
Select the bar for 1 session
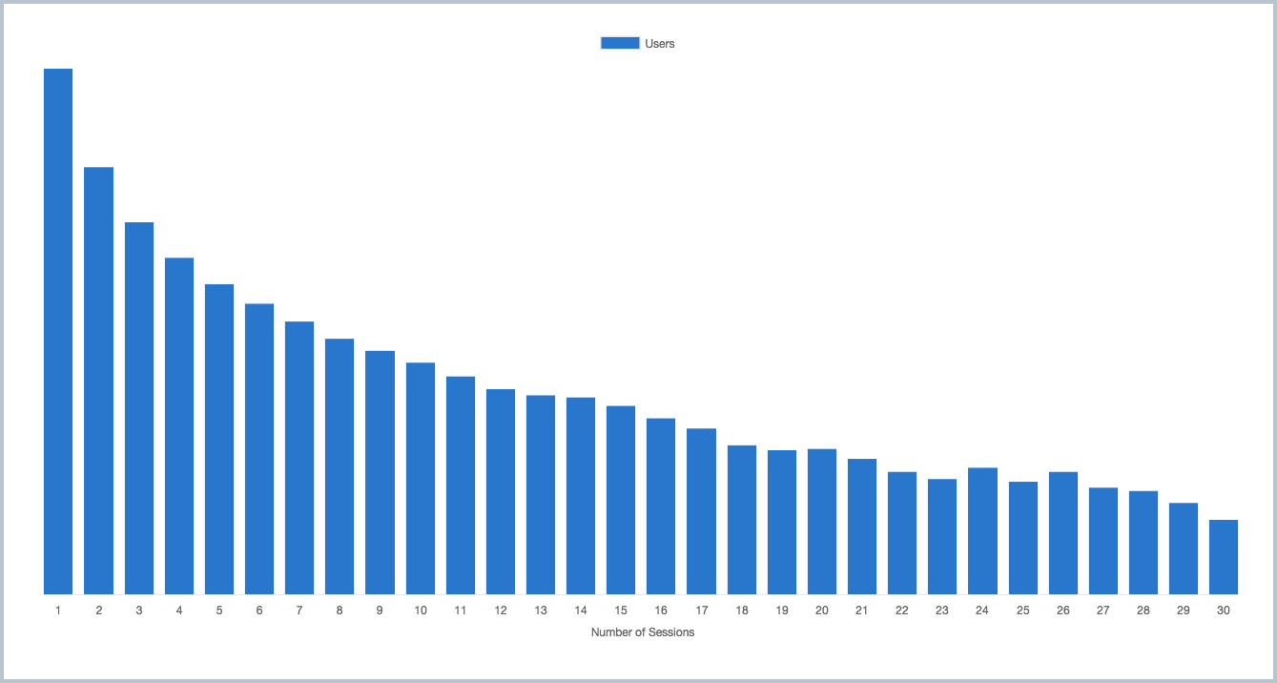(x=58, y=332)
